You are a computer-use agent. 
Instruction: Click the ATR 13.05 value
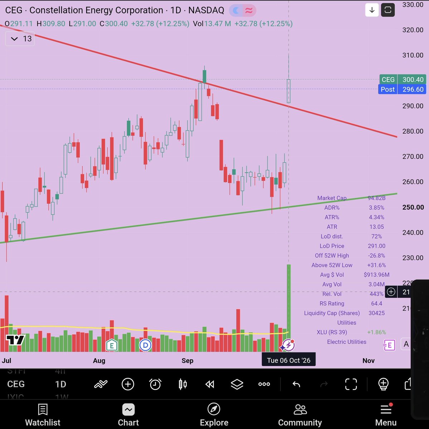click(x=376, y=227)
